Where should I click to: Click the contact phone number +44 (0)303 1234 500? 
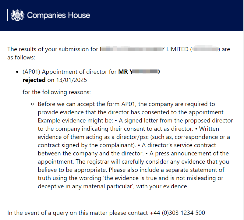coord(177,213)
